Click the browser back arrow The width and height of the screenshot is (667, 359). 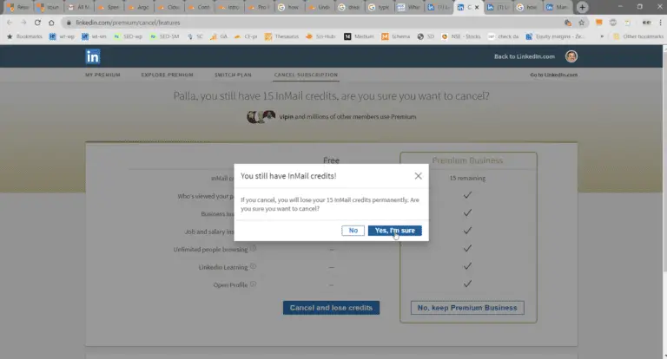(10, 23)
